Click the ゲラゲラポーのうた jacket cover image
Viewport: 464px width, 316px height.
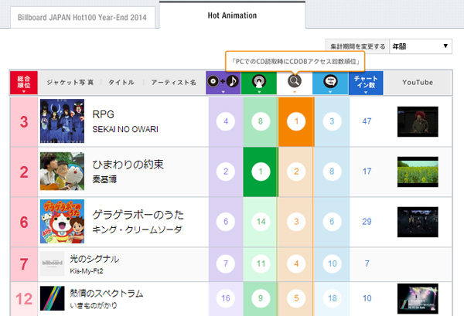[x=62, y=221]
